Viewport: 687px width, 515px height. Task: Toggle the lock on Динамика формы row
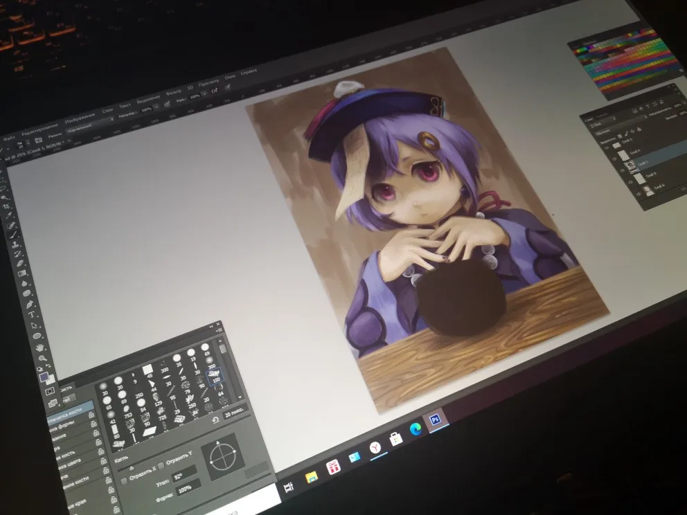(91, 415)
